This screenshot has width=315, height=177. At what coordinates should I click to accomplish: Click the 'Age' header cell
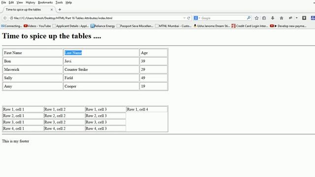(154, 53)
